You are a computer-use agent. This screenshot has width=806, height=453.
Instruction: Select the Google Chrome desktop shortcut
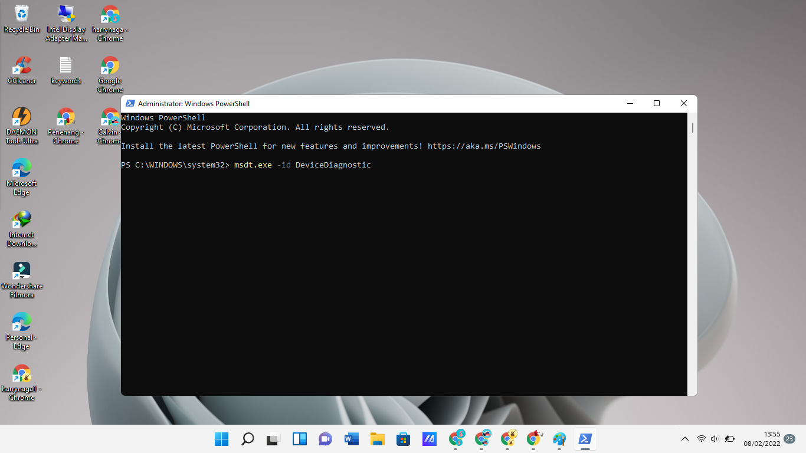tap(110, 75)
